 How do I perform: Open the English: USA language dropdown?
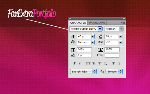pos(83,71)
